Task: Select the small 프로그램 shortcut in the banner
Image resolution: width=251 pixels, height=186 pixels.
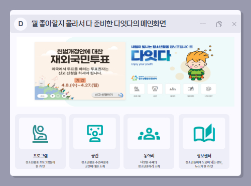Action: tap(137, 89)
